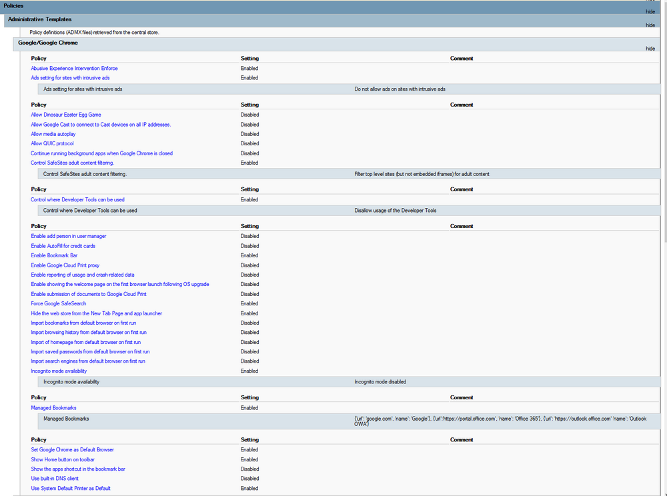
Task: Click the Policy definitions (ADMX files) note
Action: coord(95,32)
